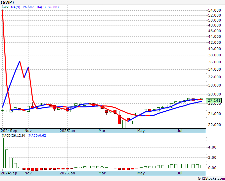225x181 pixels.
Task: Click the (SWP) chart title
Action: tap(7, 2)
